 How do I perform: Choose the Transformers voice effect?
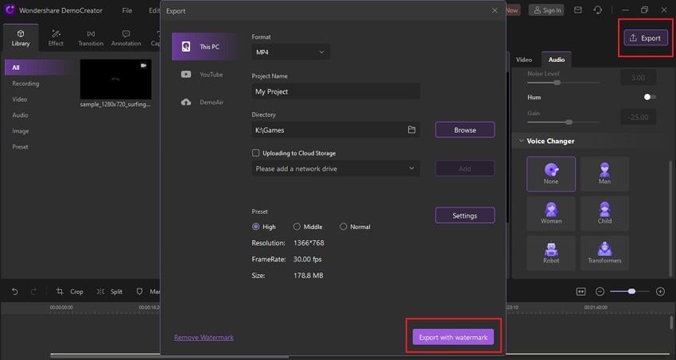(x=604, y=254)
